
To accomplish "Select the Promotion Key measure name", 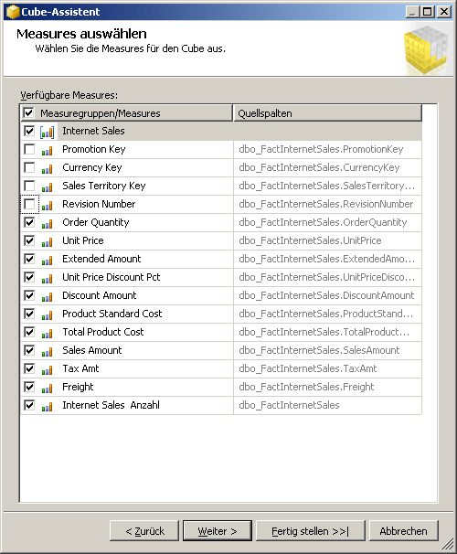I will [94, 149].
